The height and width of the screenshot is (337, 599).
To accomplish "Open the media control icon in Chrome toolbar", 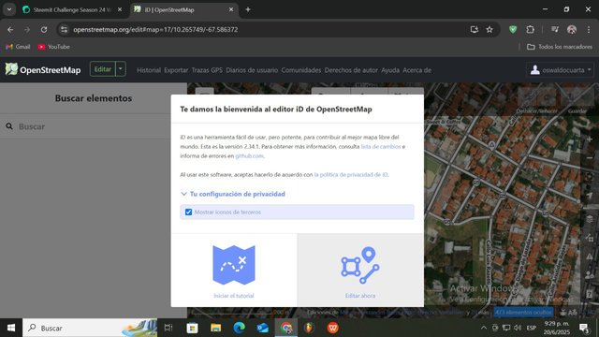I will [x=555, y=29].
